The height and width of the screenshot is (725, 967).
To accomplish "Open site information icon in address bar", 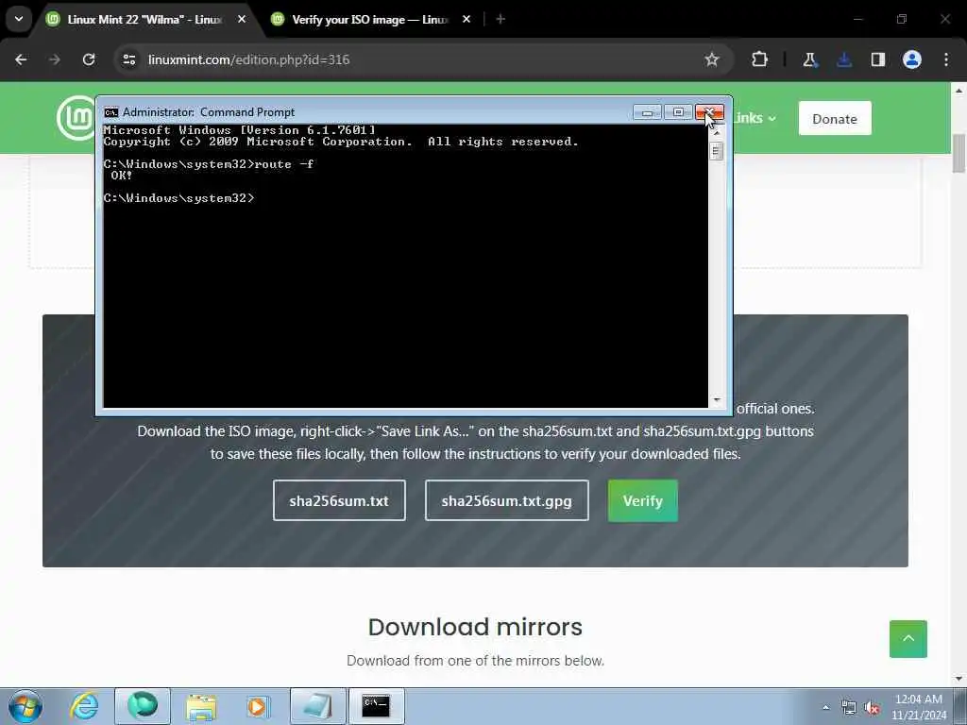I will [x=128, y=59].
